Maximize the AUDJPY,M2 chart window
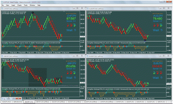Screen dimensions: 173x104 164,8
